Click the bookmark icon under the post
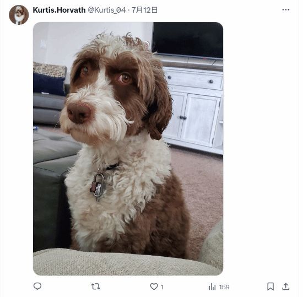Image resolution: width=303 pixels, height=297 pixels. click(x=270, y=287)
